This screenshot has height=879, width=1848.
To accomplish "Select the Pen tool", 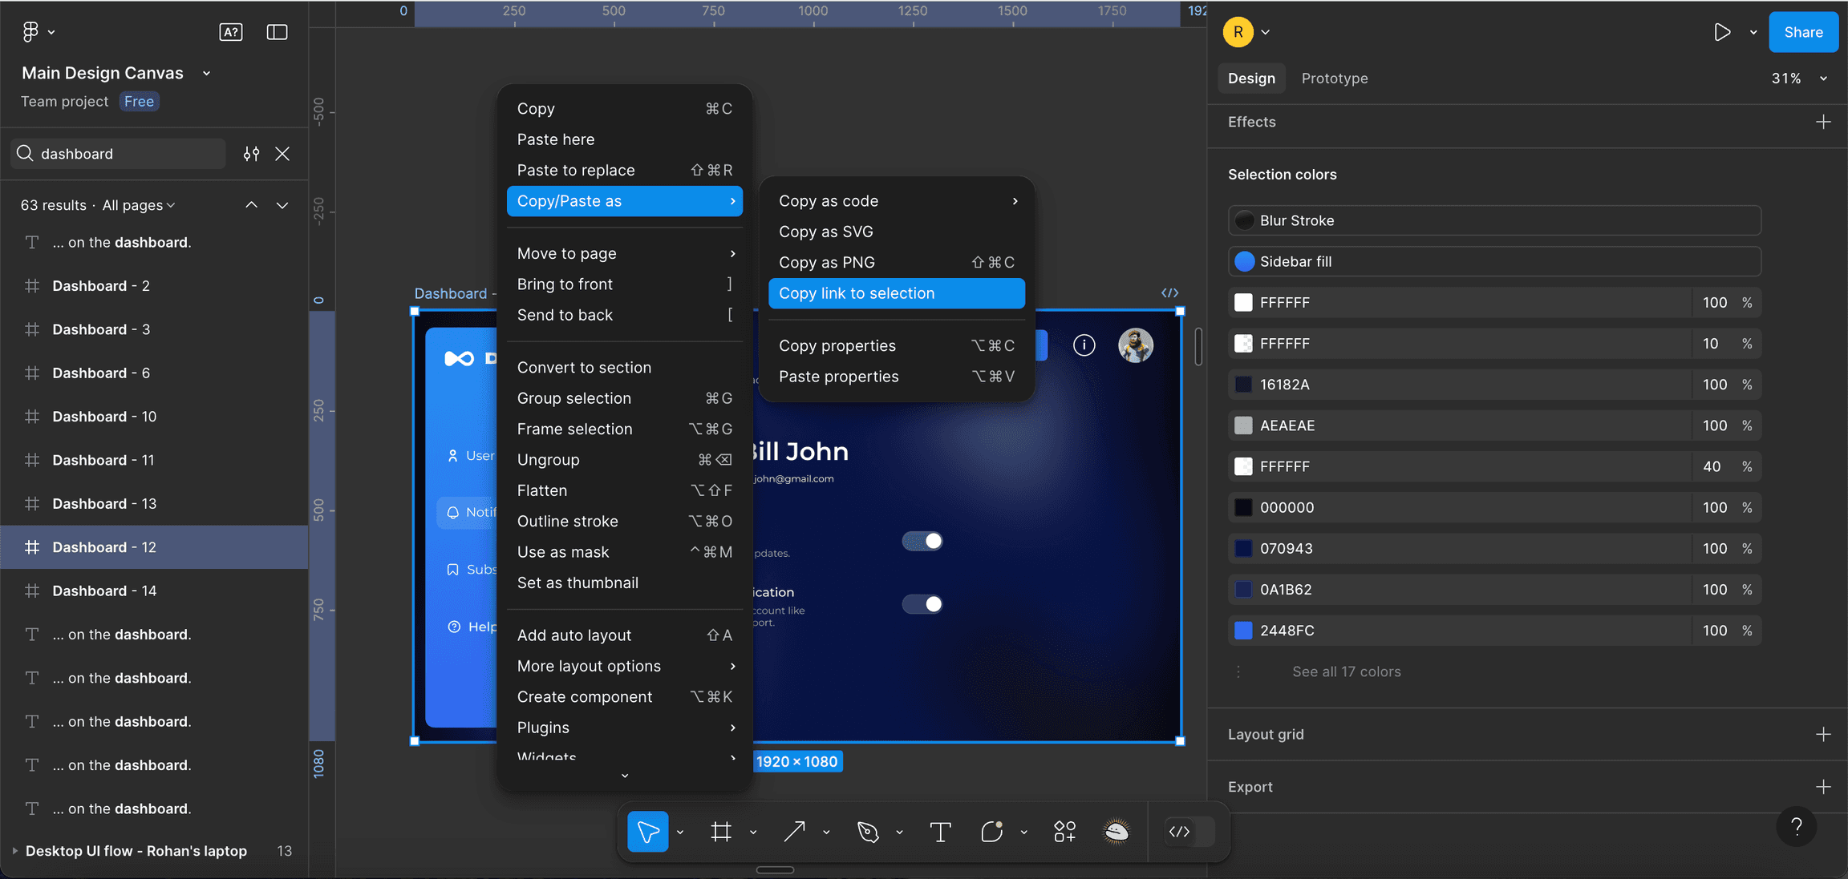I will click(x=867, y=832).
